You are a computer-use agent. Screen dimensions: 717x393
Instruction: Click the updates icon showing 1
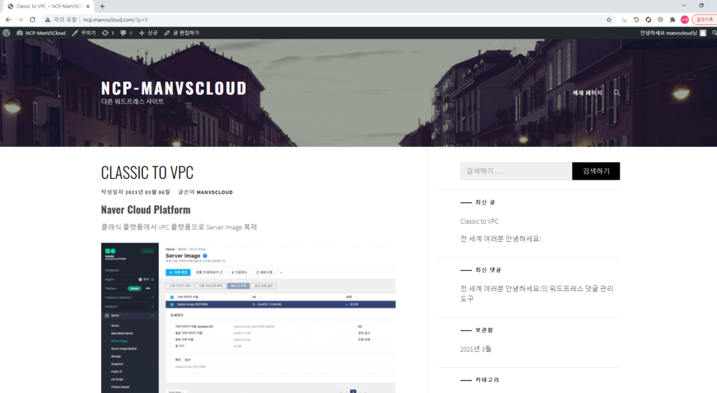(108, 33)
